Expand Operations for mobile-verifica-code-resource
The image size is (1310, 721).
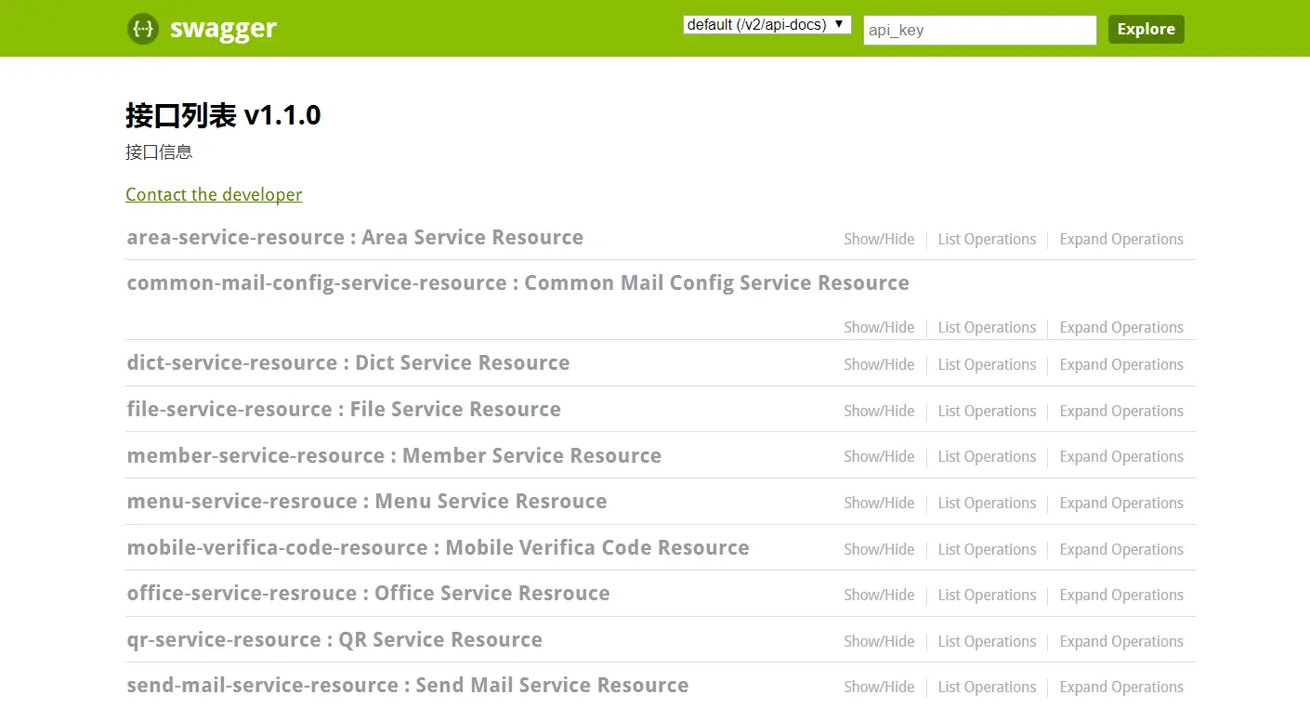click(1121, 549)
